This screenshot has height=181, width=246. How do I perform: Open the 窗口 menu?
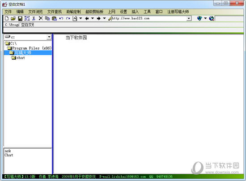click(x=159, y=12)
